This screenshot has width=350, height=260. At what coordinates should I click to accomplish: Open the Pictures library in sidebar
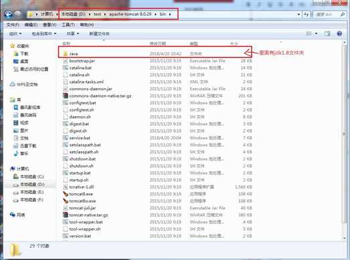pos(21,130)
